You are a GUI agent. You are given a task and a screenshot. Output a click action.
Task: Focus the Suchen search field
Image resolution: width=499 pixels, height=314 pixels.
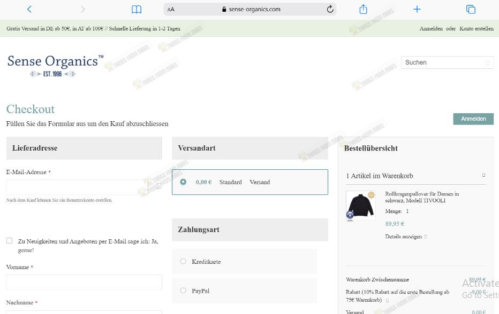click(x=447, y=62)
